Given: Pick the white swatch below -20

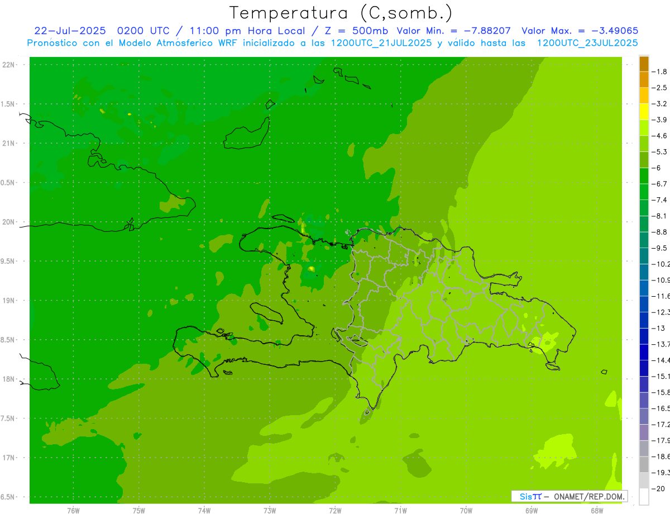Looking at the screenshot, I should [644, 497].
